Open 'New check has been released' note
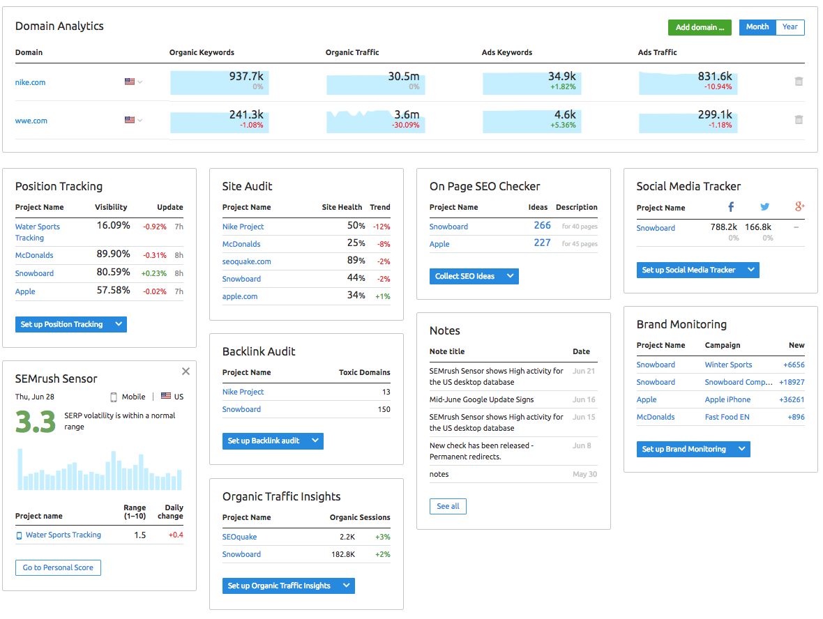This screenshot has height=619, width=823. pos(481,451)
